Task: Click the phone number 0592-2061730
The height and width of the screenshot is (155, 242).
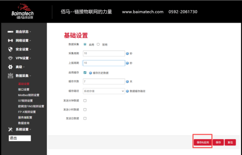Action: point(183,12)
